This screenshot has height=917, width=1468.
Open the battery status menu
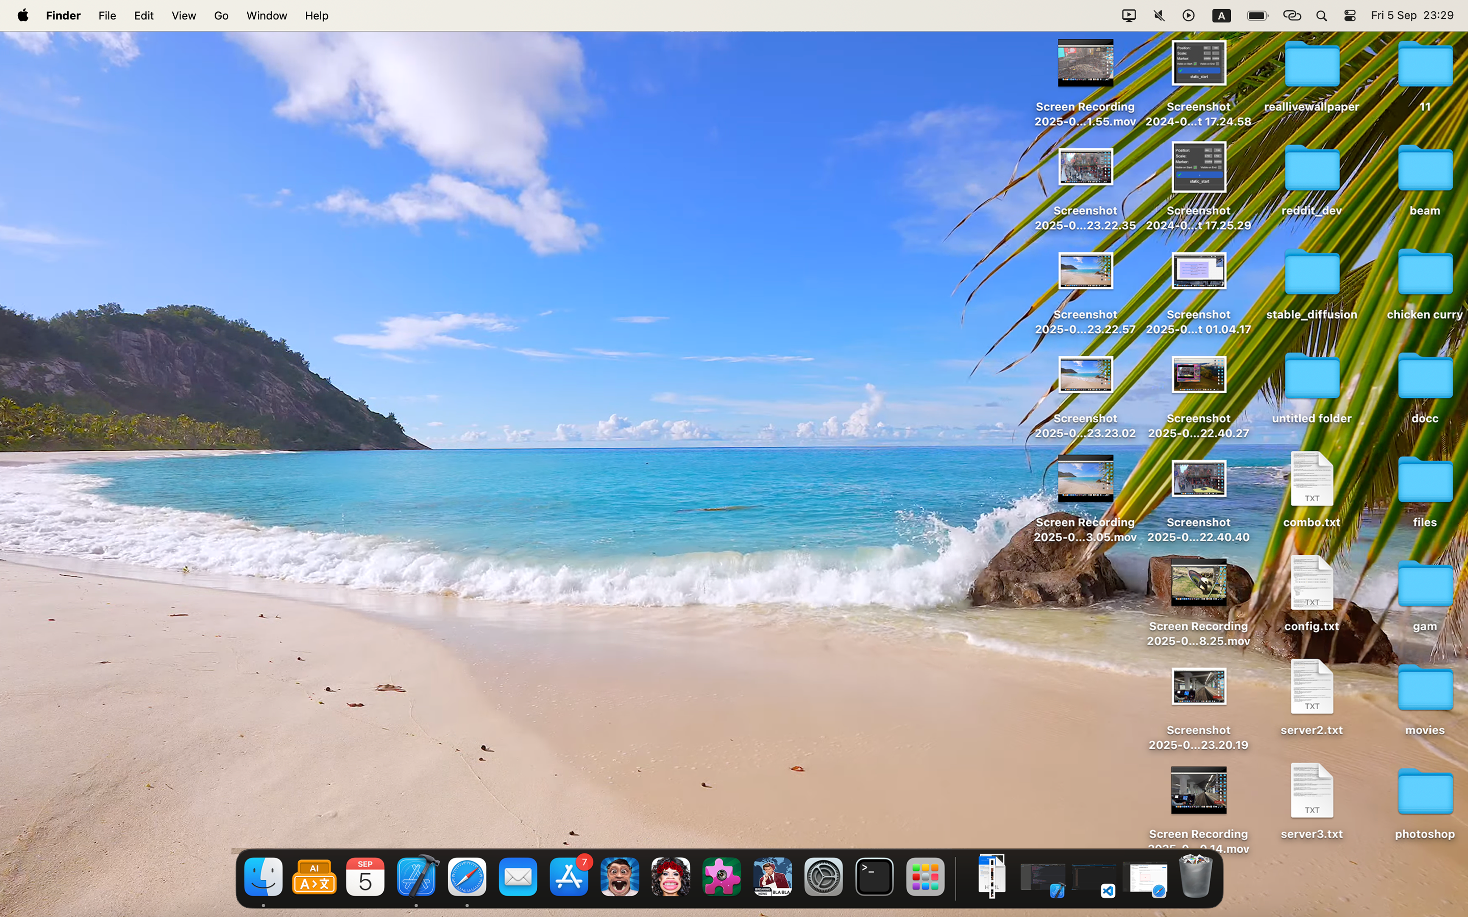[x=1257, y=16]
